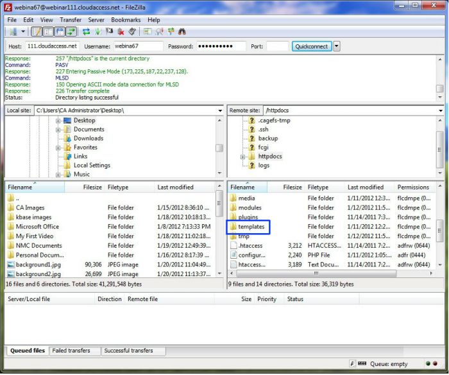Click the Password input field
Viewport: 449px width, 375px height.
point(221,46)
